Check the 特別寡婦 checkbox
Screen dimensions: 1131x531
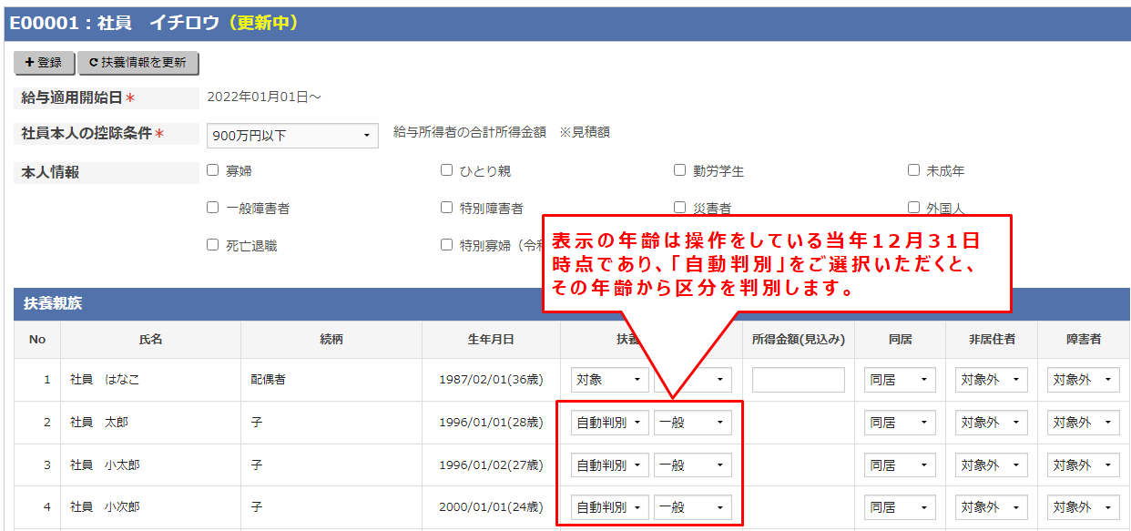(x=446, y=243)
